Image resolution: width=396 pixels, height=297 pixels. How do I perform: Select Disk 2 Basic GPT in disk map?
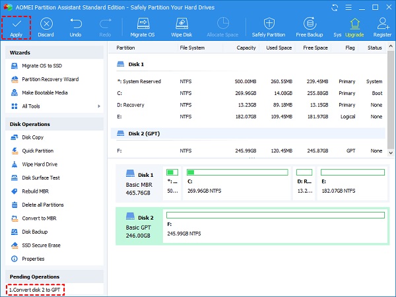tap(139, 226)
